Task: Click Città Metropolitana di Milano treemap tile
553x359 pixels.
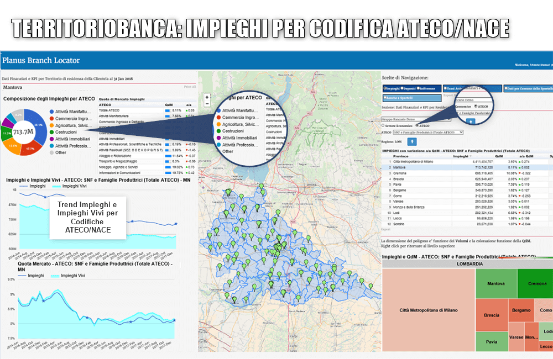Action: coord(429,310)
